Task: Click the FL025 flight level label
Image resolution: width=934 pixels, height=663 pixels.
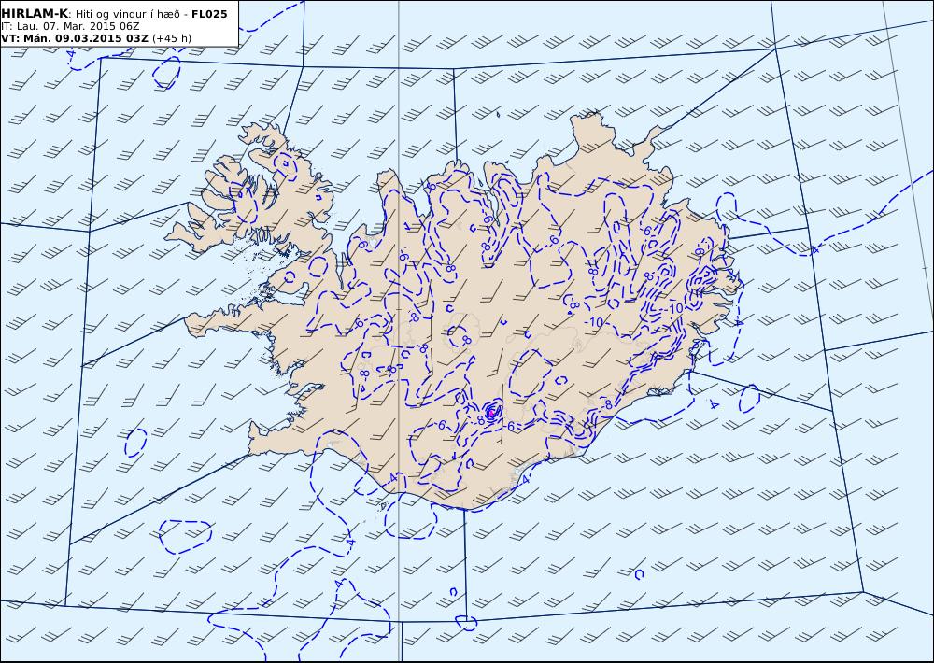Action: click(x=209, y=14)
